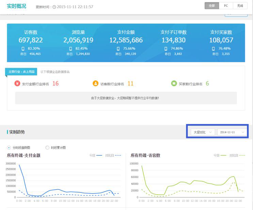Click the 主营行业：床上用品 label

(21, 72)
